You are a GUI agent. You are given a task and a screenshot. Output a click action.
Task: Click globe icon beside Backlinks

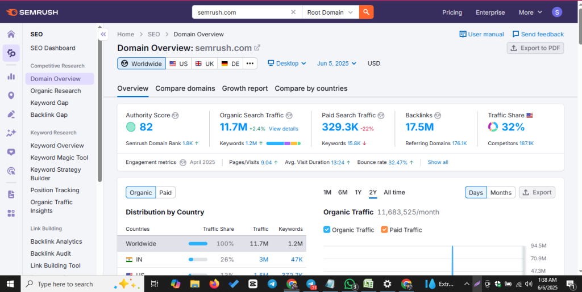click(438, 116)
